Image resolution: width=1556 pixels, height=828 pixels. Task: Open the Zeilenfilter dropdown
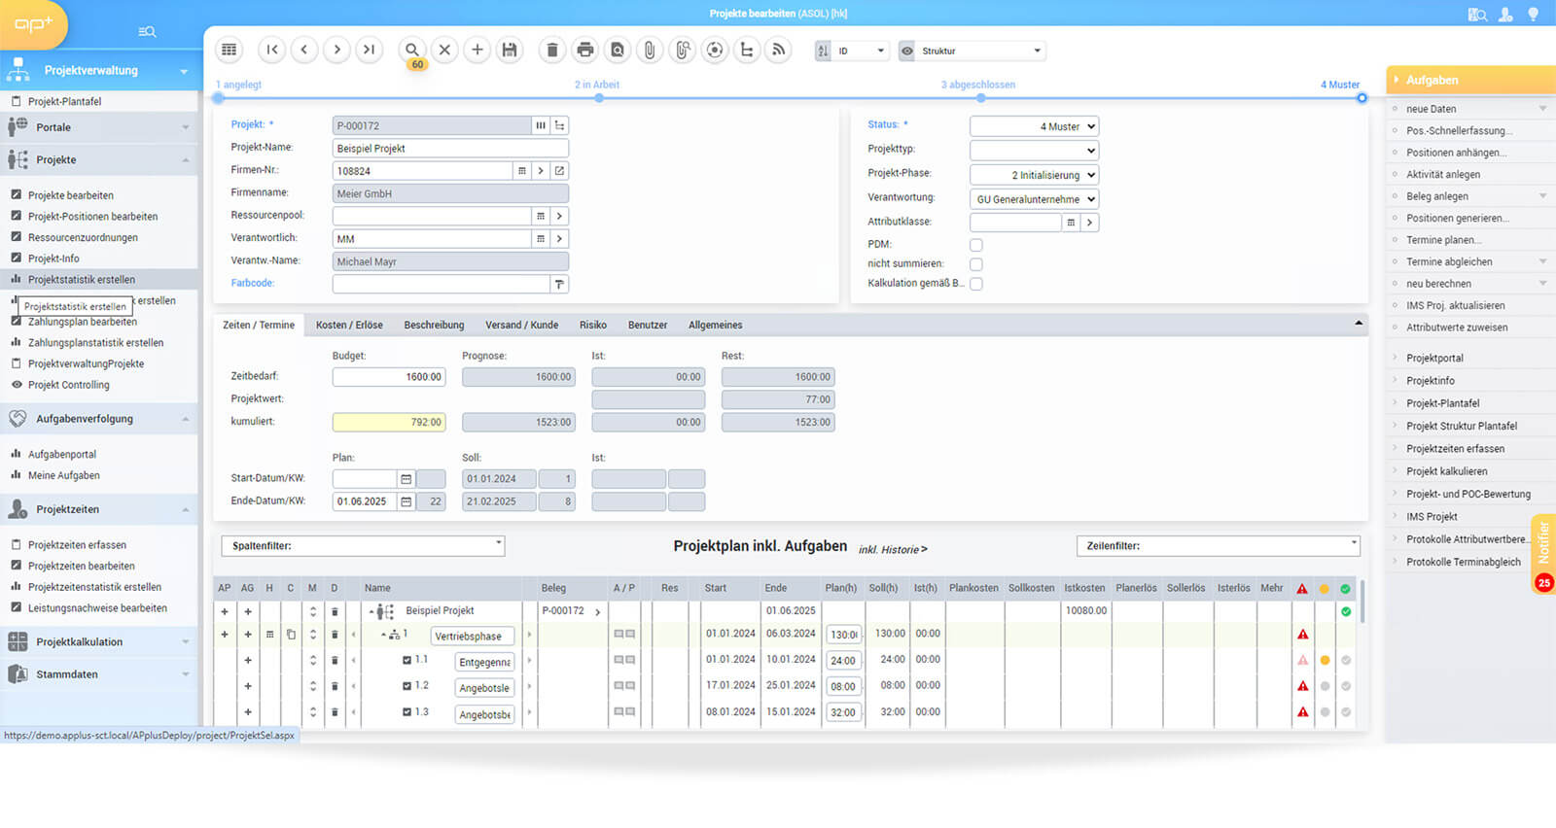[x=1219, y=546]
